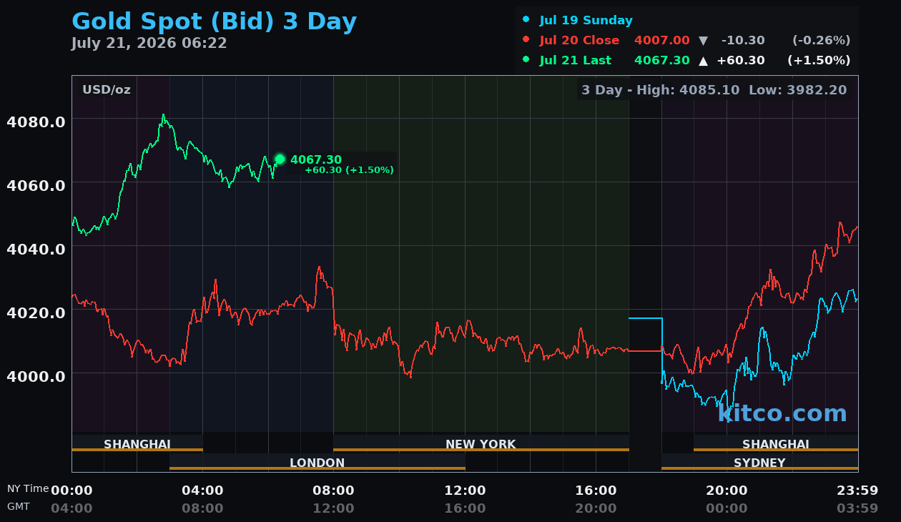The image size is (901, 522).
Task: Click the 04:00 NY time tick label above GMT 08:00
Action: coord(202,491)
